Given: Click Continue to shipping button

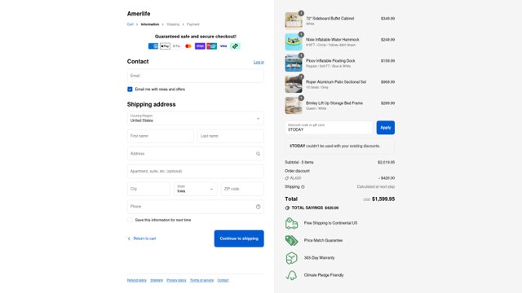Looking at the screenshot, I should 239,238.
